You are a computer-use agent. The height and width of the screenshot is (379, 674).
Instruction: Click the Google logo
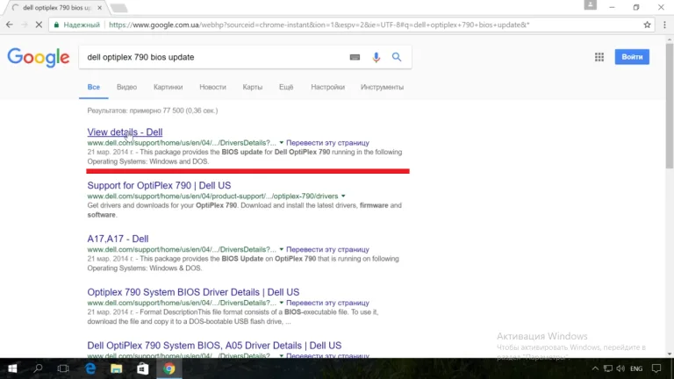tap(39, 57)
